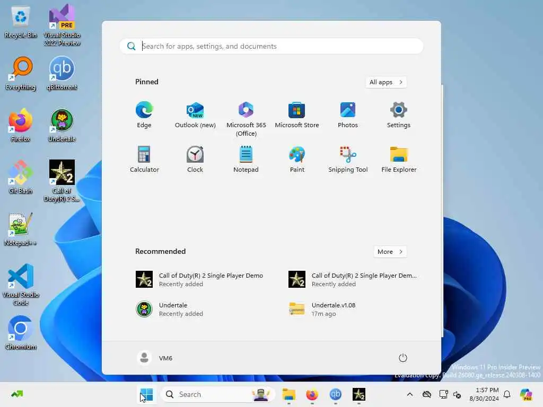
Task: Open the Copilot preview tray icon
Action: coord(526,394)
